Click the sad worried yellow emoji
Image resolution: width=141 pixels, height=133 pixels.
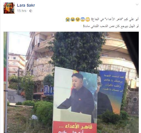78,19
